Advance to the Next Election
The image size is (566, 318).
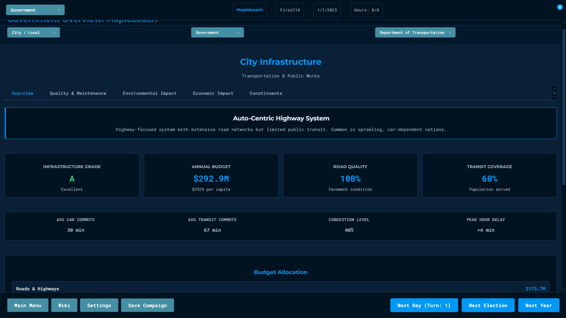488,305
